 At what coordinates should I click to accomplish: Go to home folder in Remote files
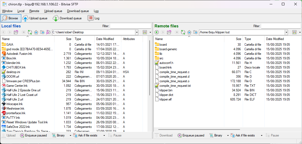[189, 32]
